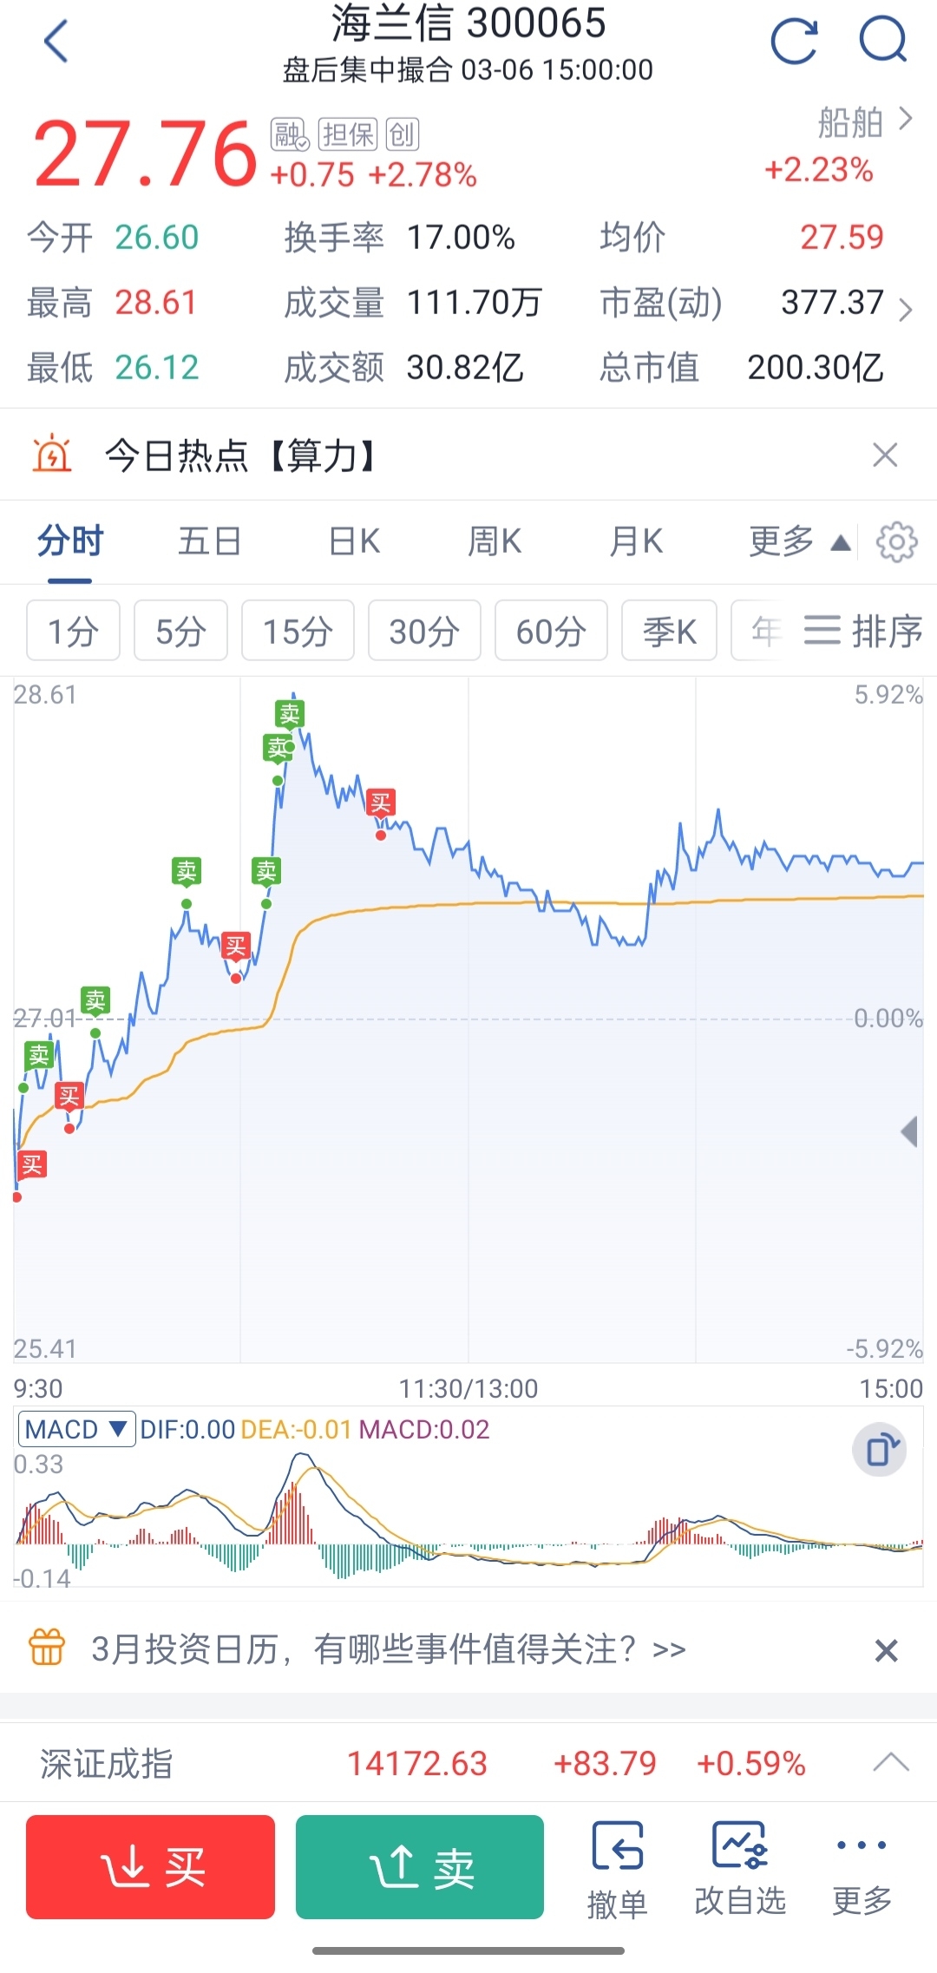Tap the red 买 buy button
Image resolution: width=937 pixels, height=1973 pixels.
pyautogui.click(x=150, y=1867)
